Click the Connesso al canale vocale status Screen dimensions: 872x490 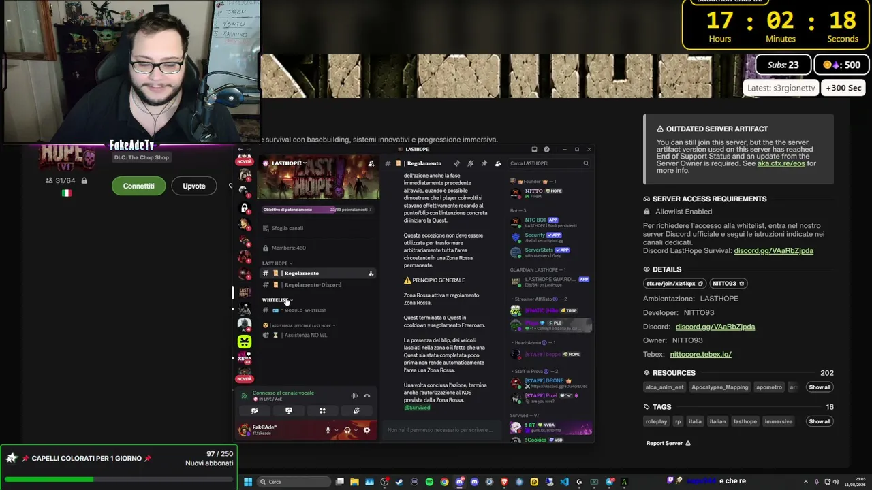[283, 393]
